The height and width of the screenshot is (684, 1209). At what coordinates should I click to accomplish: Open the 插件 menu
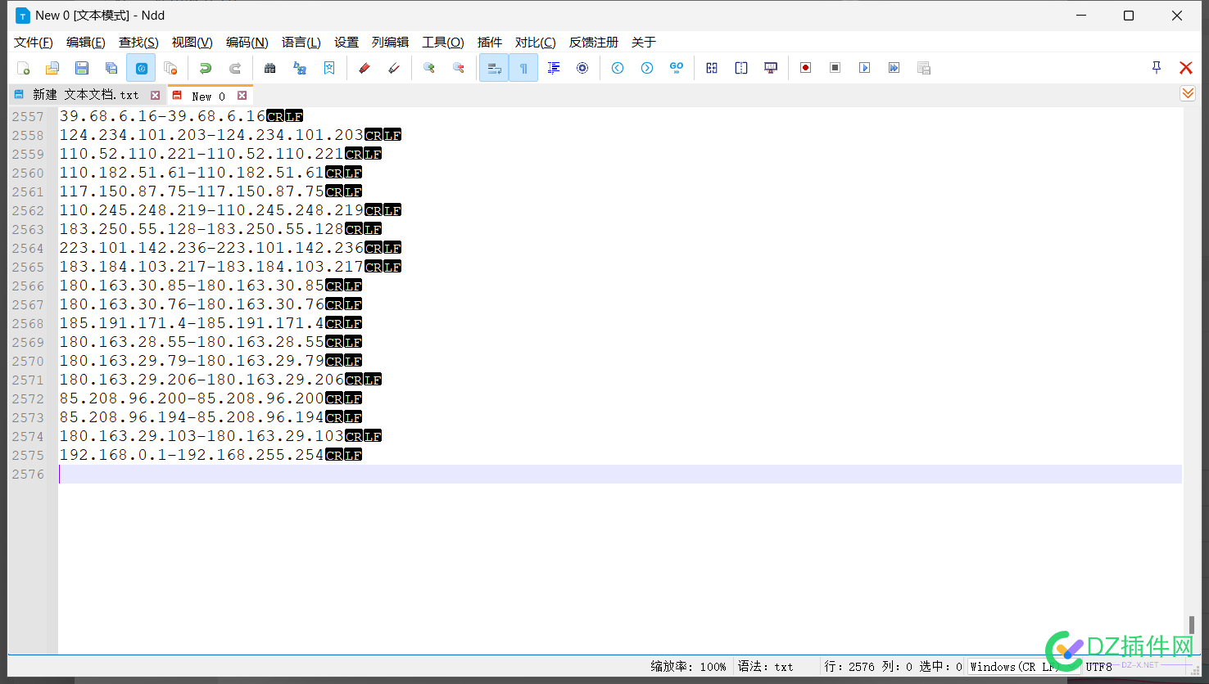pos(490,43)
